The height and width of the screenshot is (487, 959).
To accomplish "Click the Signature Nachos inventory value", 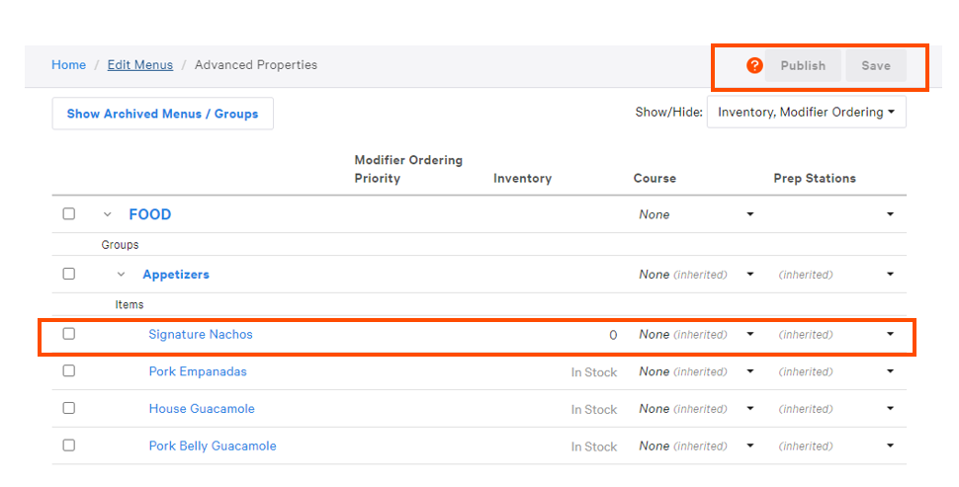I will click(x=612, y=335).
